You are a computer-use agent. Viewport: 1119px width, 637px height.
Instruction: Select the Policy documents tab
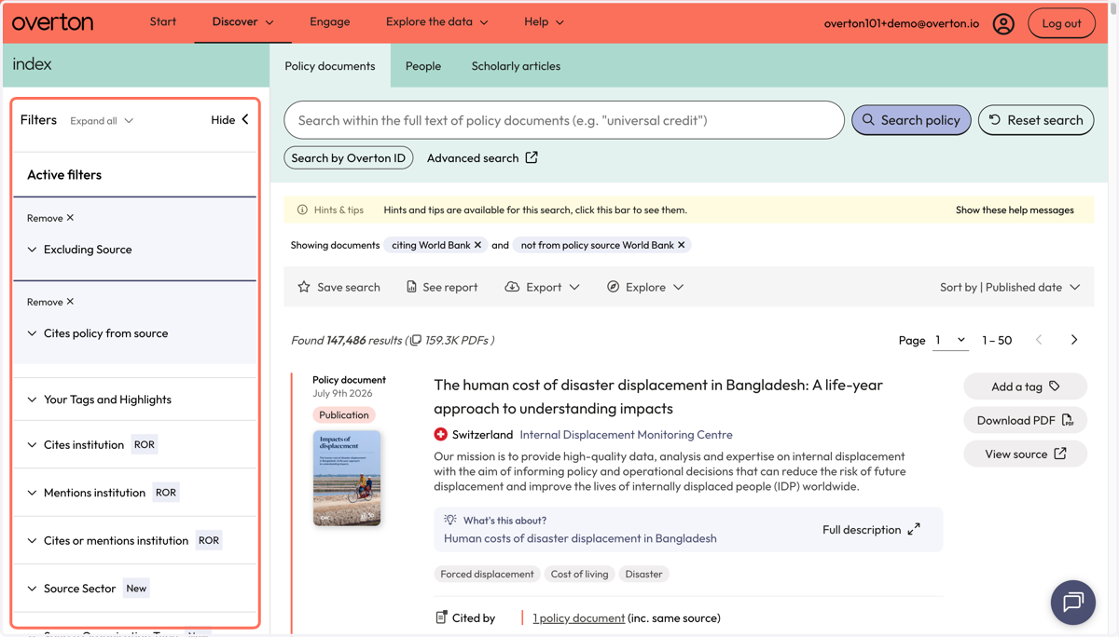(330, 66)
